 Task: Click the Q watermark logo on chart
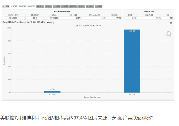point(168,34)
